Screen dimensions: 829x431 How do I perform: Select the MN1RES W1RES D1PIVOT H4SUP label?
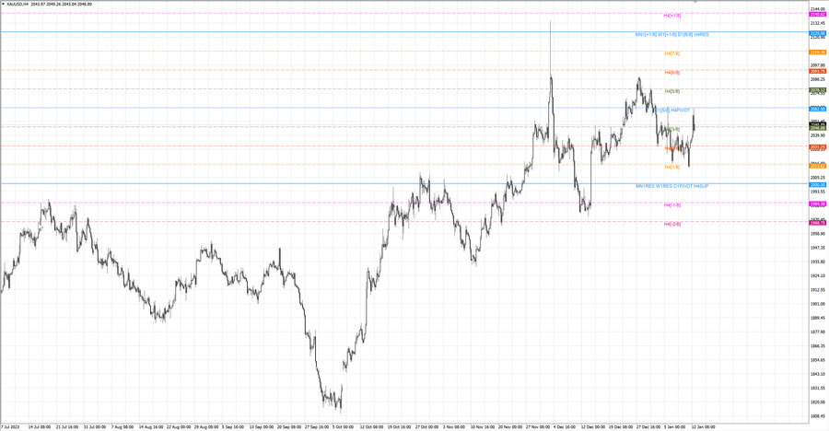[x=672, y=186]
